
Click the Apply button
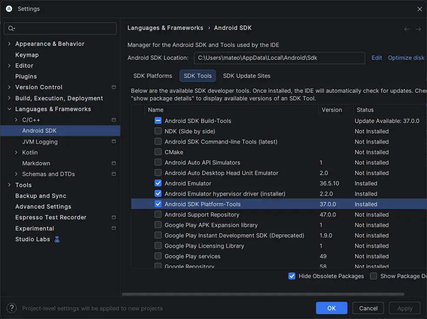(405, 308)
